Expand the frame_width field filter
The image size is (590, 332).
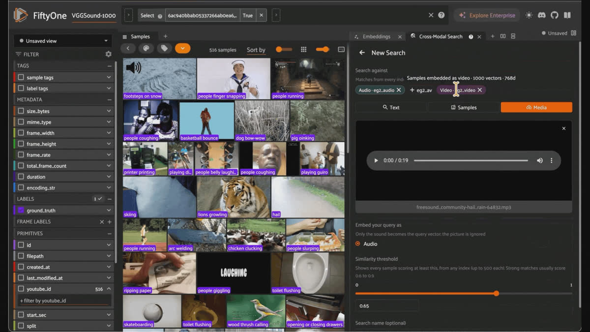point(109,133)
